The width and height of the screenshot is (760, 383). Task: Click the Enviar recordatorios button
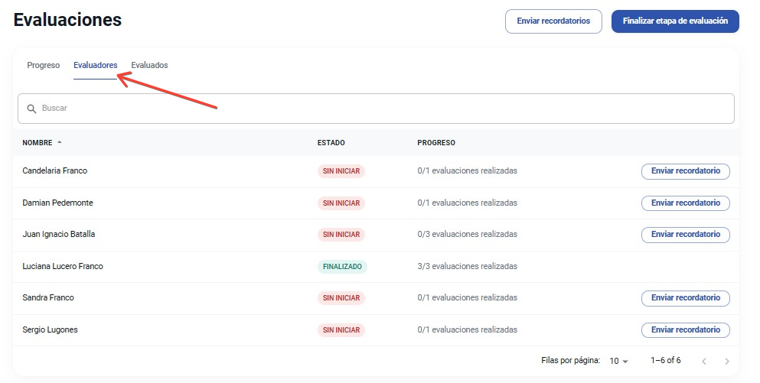pyautogui.click(x=553, y=21)
